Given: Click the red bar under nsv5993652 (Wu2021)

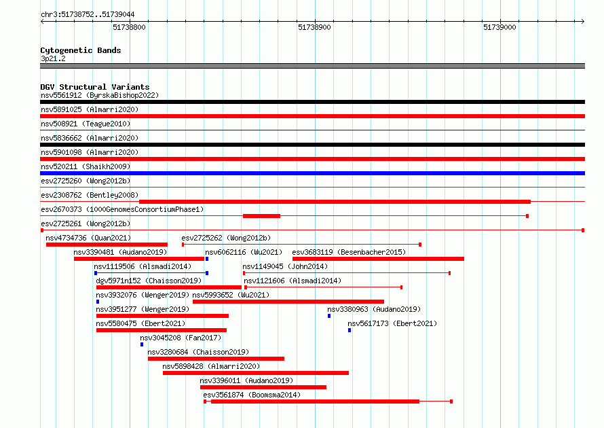Looking at the screenshot, I should pyautogui.click(x=288, y=302).
